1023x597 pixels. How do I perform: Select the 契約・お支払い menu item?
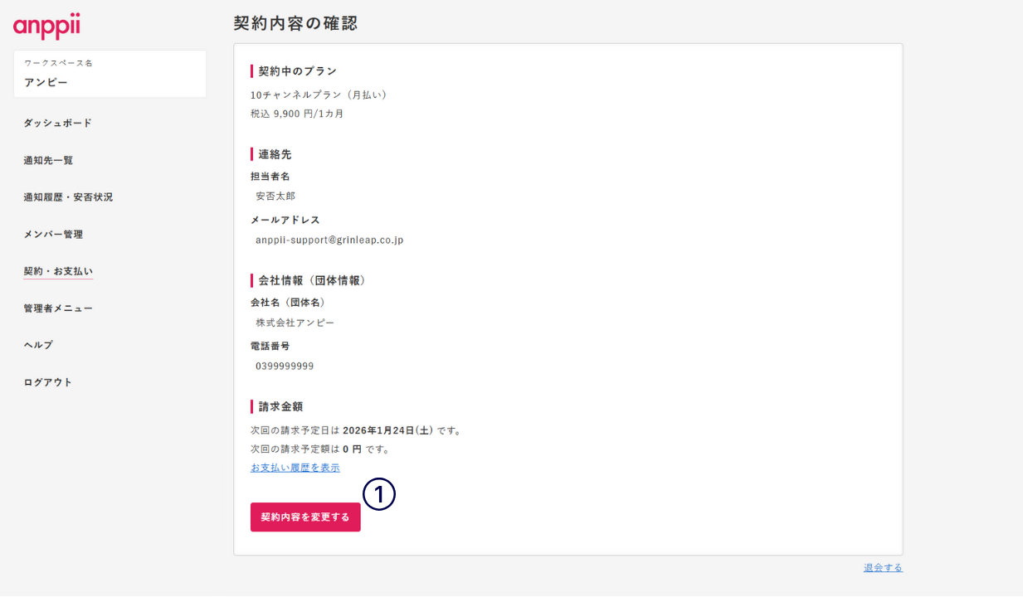(58, 271)
